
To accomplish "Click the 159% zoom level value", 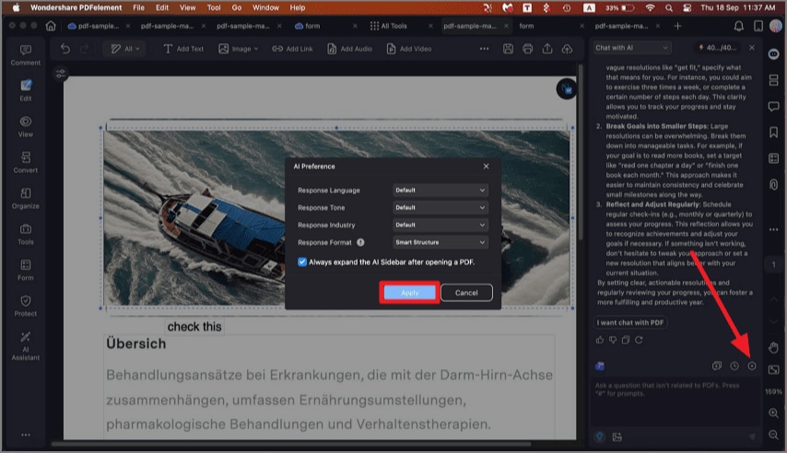I will click(773, 391).
